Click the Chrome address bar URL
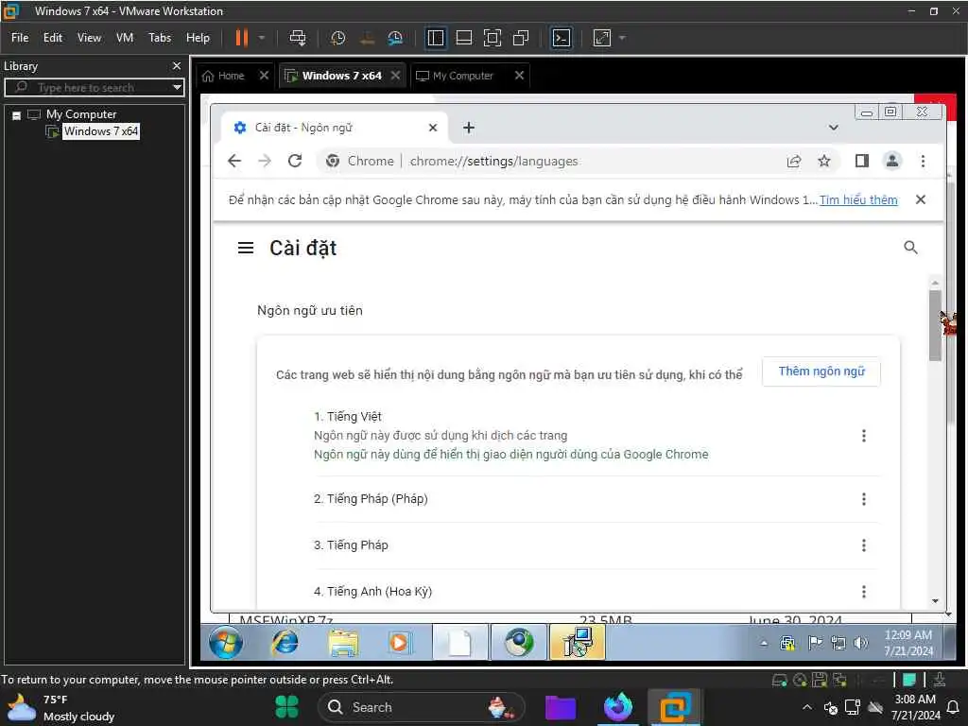 (x=493, y=161)
